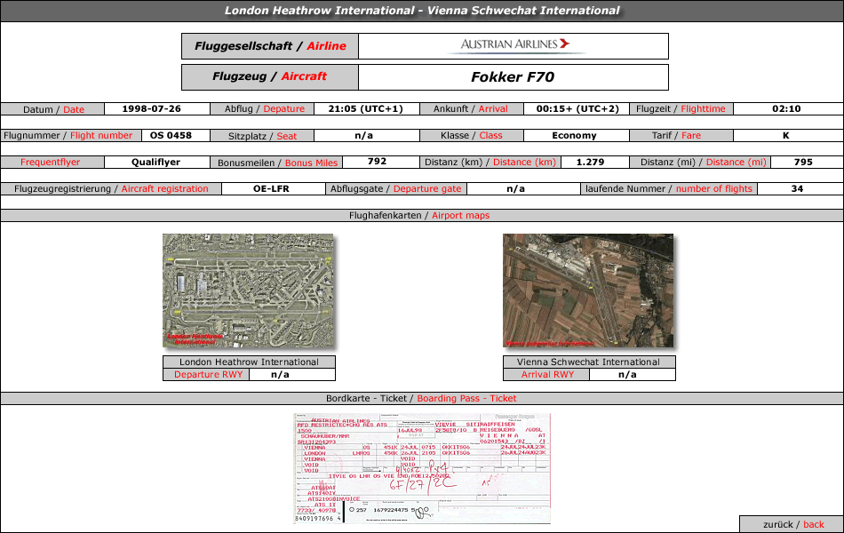Click the fare value K
The height and width of the screenshot is (533, 844).
pos(786,136)
